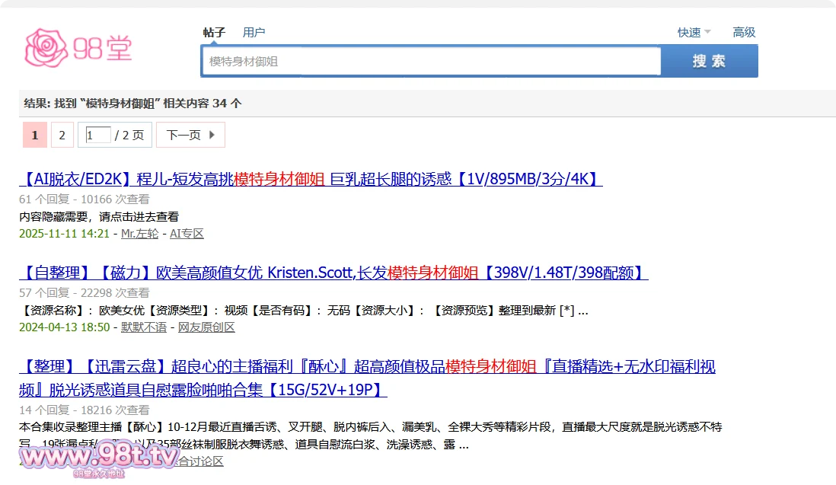This screenshot has height=485, width=836.
Task: Select page 1 in pagination
Action: pos(34,136)
